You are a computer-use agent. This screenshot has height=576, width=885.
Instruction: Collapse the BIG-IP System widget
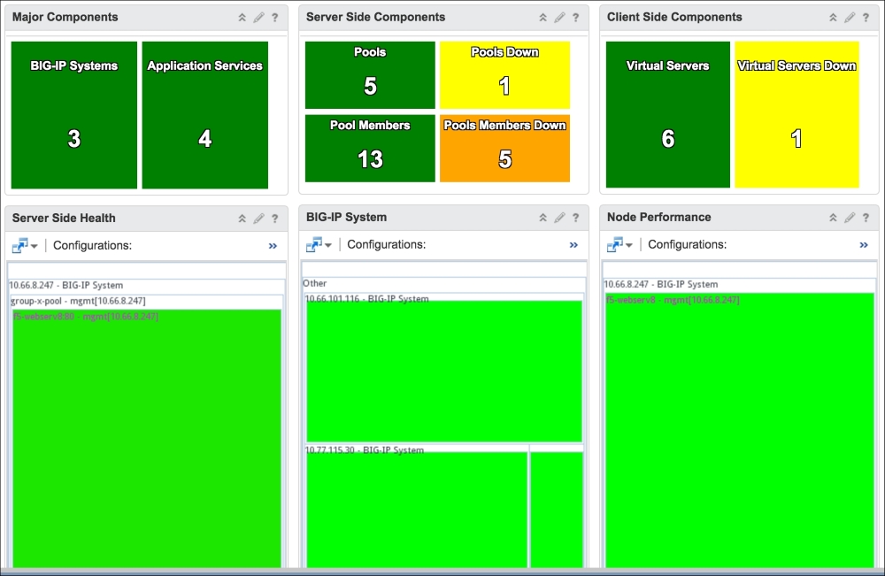(x=543, y=217)
